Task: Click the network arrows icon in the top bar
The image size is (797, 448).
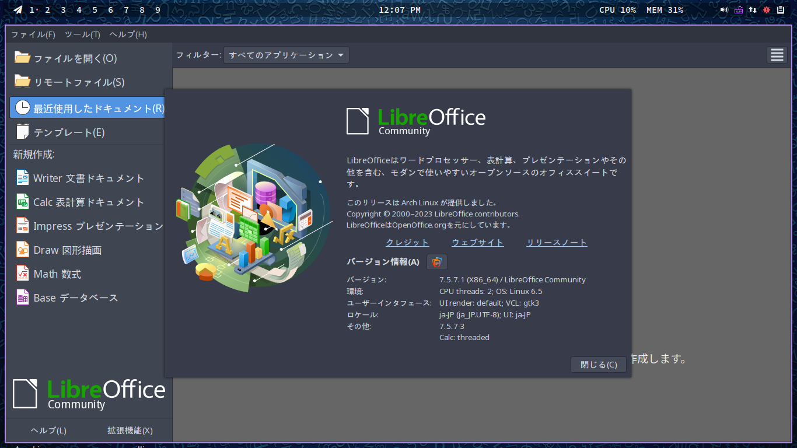Action: 753,10
